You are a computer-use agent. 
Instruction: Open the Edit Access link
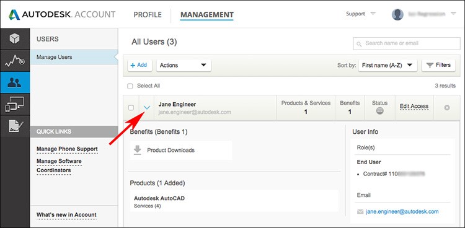(x=414, y=107)
